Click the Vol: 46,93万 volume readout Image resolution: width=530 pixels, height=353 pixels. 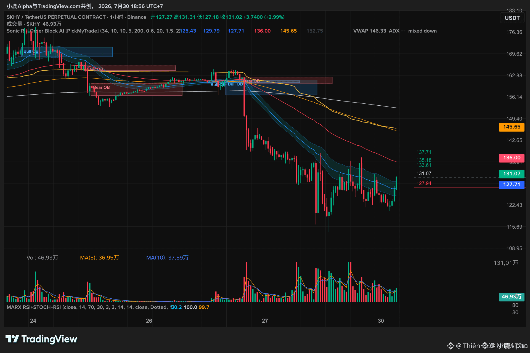pos(42,258)
